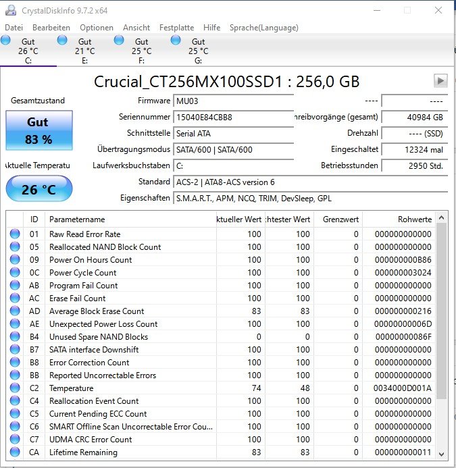The image size is (456, 468).
Task: Select drive E: status tab
Action: click(85, 50)
